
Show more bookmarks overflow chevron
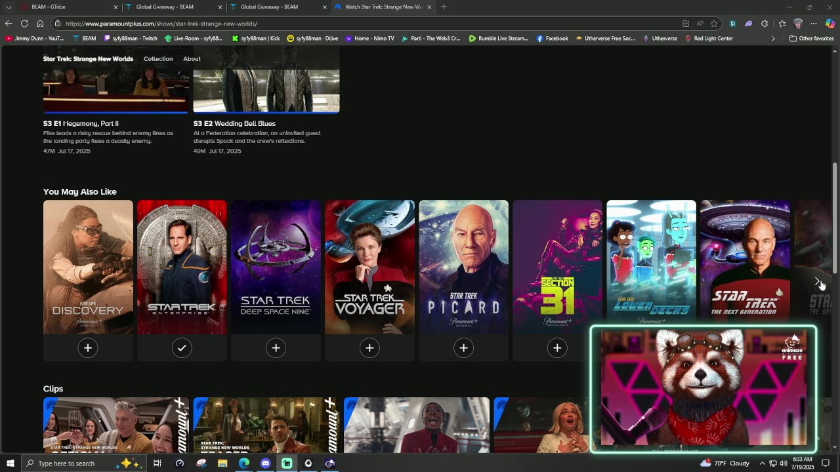click(x=773, y=39)
